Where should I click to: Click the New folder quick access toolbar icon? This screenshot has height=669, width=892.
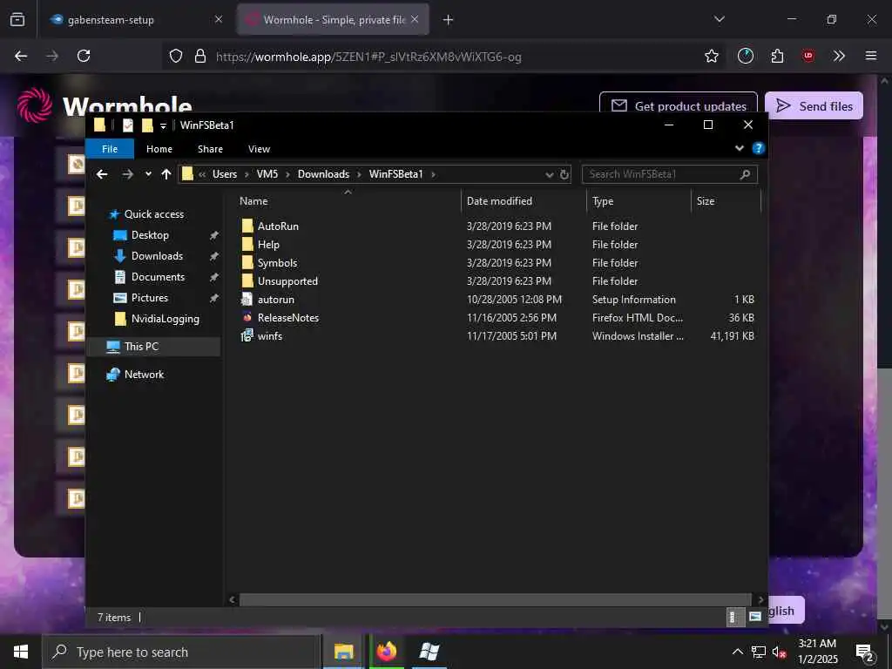coord(147,125)
